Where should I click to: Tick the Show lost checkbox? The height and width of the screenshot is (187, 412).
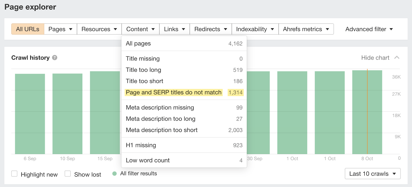coord(68,174)
